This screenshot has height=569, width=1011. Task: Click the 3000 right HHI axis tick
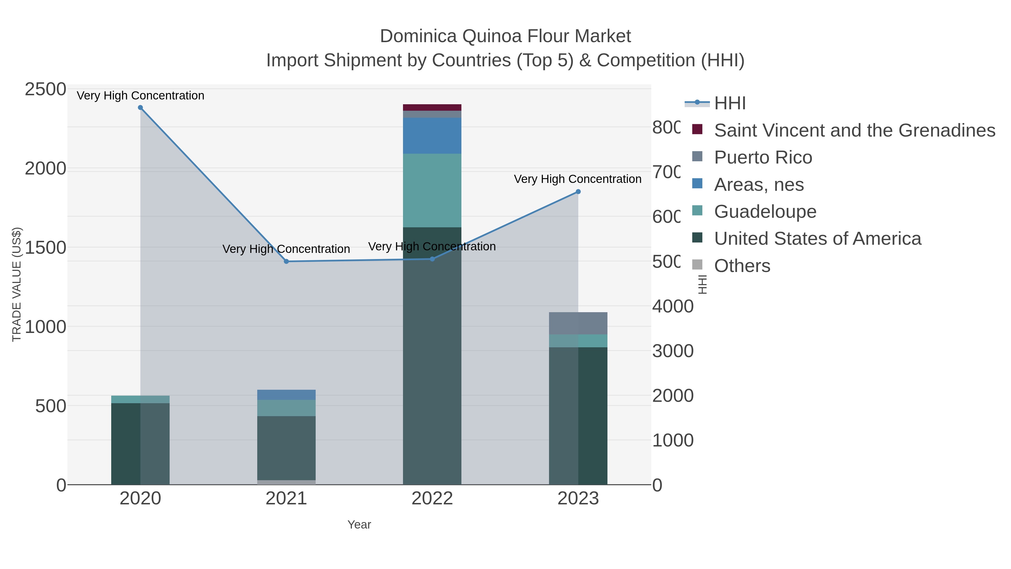coord(673,351)
